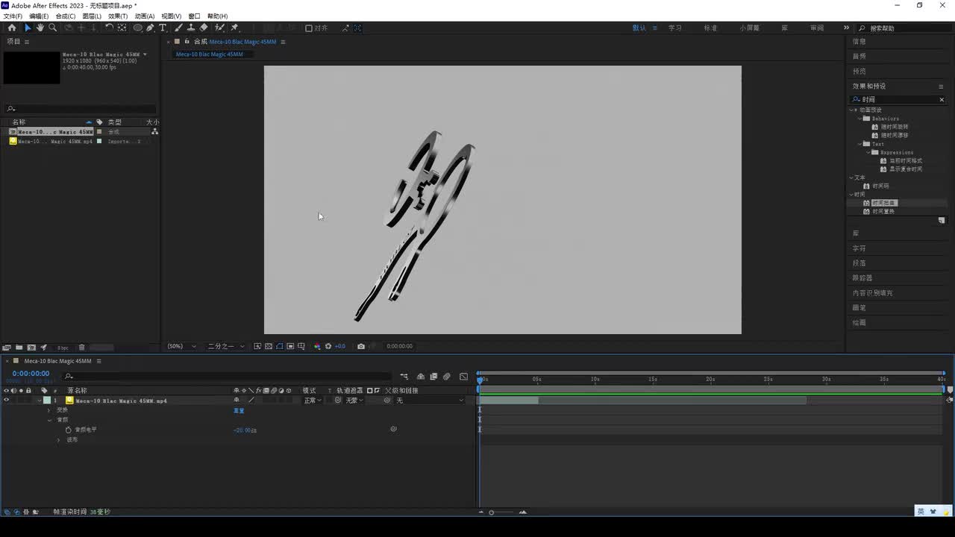This screenshot has width=955, height=537.
Task: Select the Pen tool
Action: (x=150, y=28)
